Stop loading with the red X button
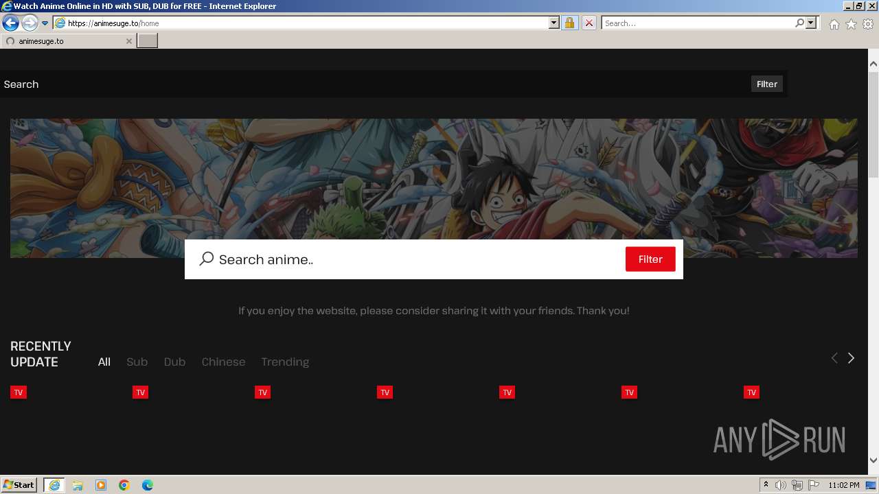The height and width of the screenshot is (494, 879). point(589,23)
